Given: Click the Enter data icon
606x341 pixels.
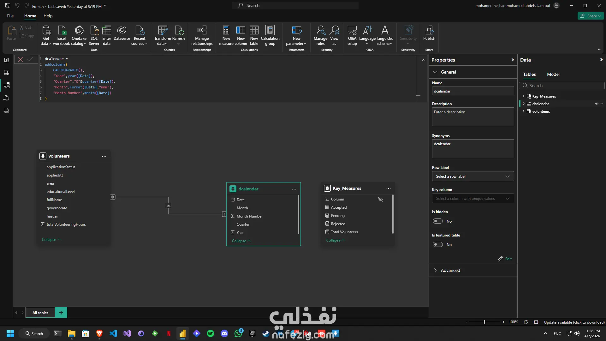Looking at the screenshot, I should tap(107, 31).
